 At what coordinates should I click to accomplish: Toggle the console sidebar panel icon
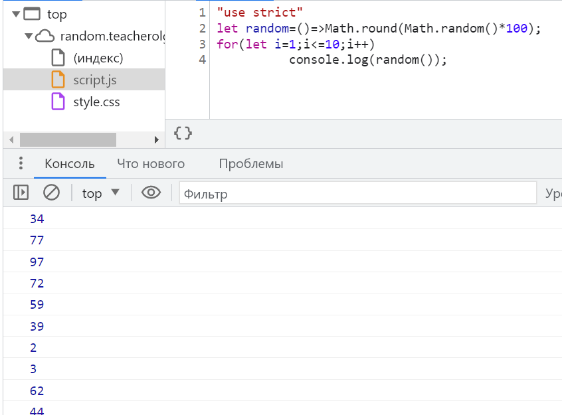[x=21, y=193]
